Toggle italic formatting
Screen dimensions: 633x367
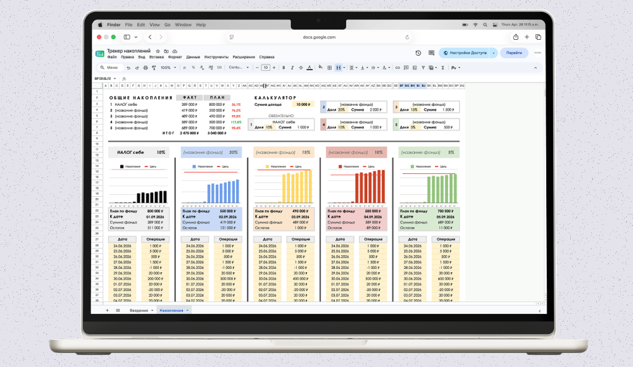point(292,68)
